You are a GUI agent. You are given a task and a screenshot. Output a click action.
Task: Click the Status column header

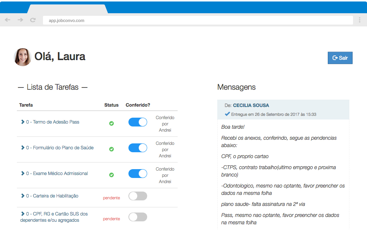(x=112, y=105)
